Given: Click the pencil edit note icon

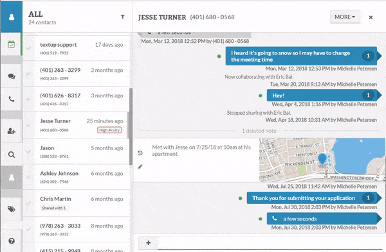Looking at the screenshot, I should [140, 167].
